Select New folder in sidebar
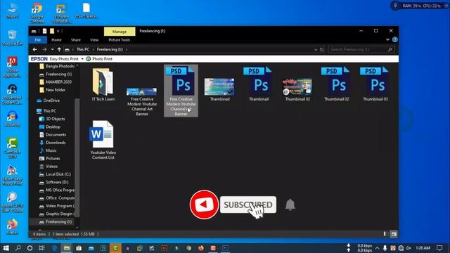The height and width of the screenshot is (253, 450). (53, 90)
